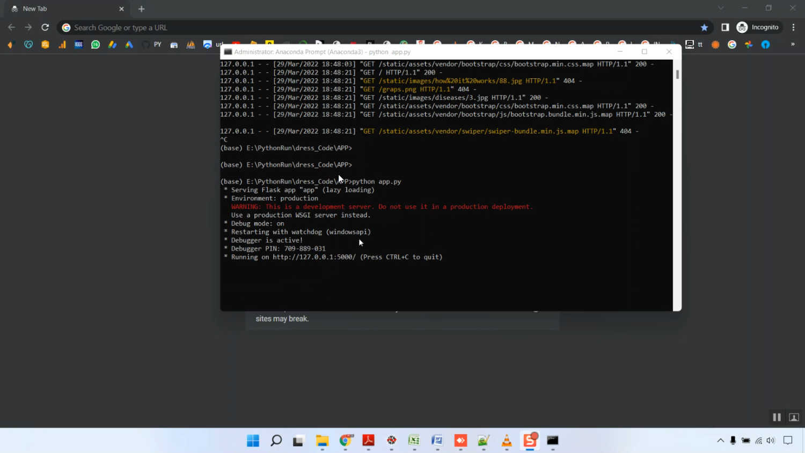805x453 pixels.
Task: Open the tab search dropdown arrow
Action: pyautogui.click(x=721, y=8)
